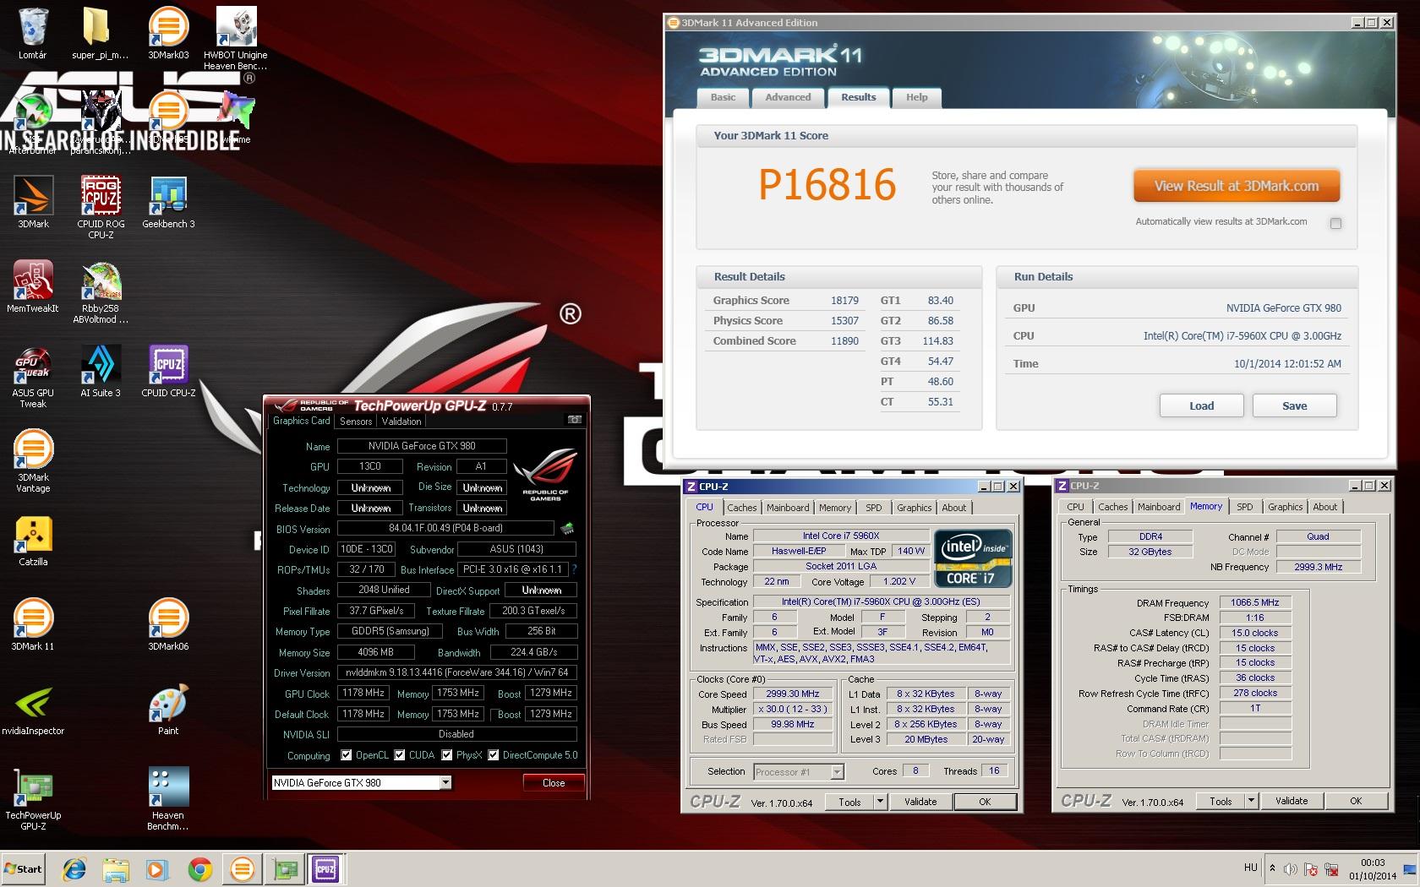This screenshot has width=1420, height=887.
Task: Toggle the CUDA checkbox in GPU-Z
Action: pyautogui.click(x=400, y=755)
